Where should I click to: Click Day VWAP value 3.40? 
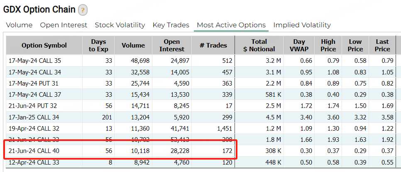(306, 117)
